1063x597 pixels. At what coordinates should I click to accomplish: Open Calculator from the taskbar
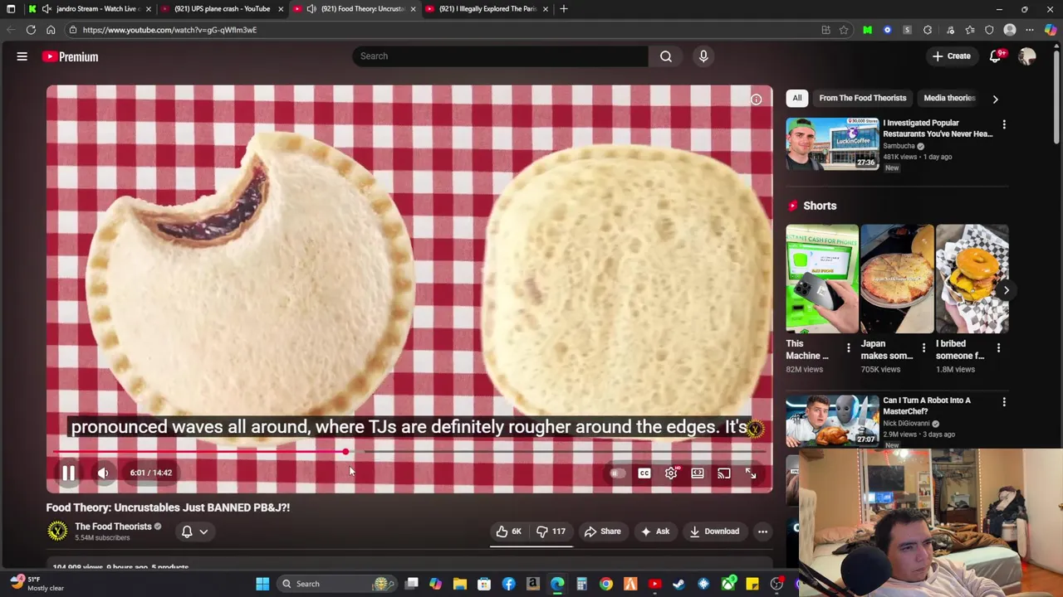point(581,584)
